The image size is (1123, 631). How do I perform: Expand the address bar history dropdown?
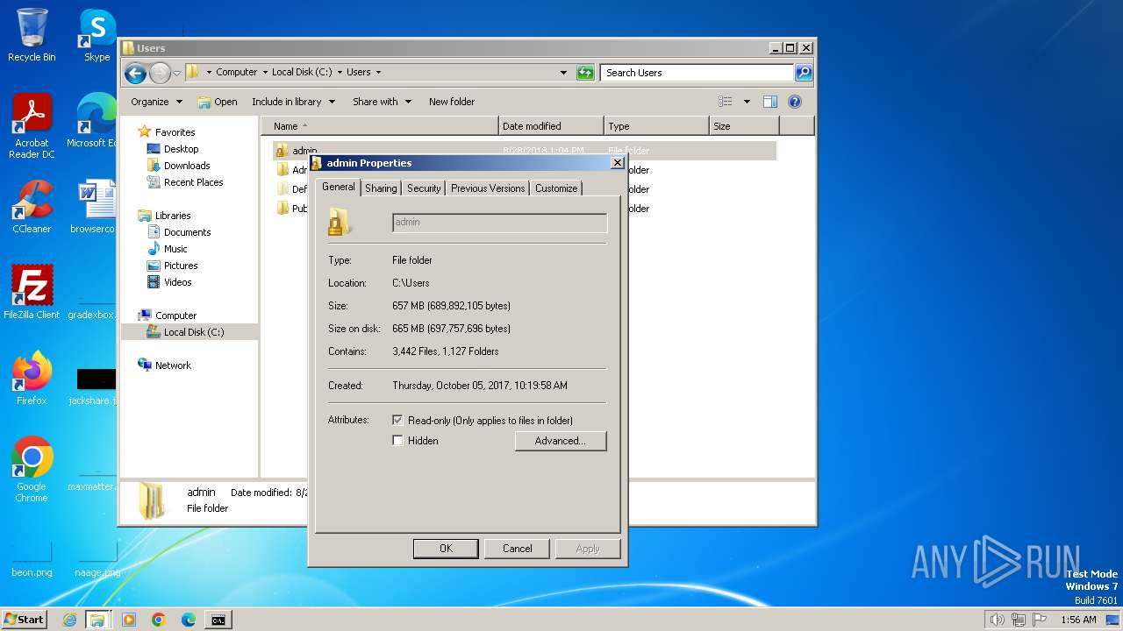point(563,73)
